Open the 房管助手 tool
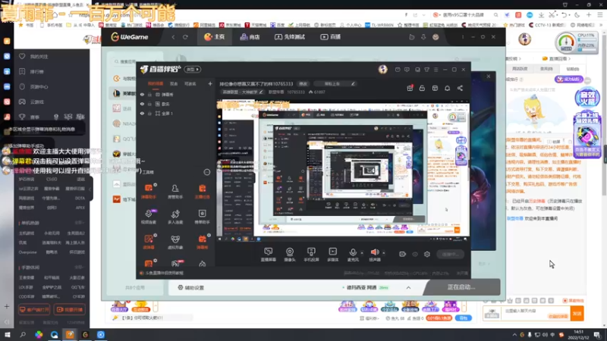Image resolution: width=607 pixels, height=341 pixels. click(175, 191)
